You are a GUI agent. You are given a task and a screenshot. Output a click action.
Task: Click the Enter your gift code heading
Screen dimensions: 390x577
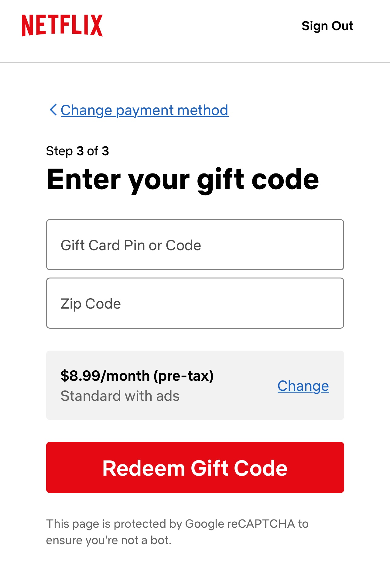click(x=183, y=180)
